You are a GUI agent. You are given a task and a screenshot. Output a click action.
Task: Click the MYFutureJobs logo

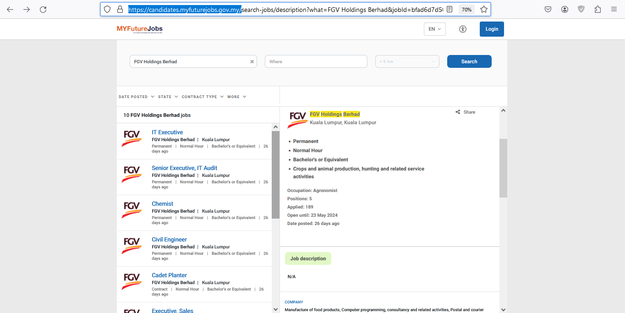pos(139,29)
